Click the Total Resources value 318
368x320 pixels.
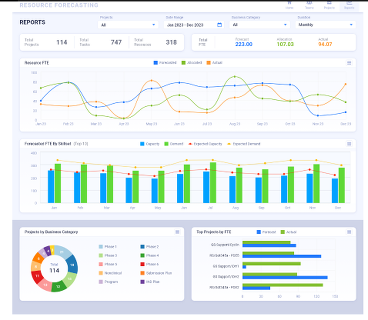tap(171, 42)
